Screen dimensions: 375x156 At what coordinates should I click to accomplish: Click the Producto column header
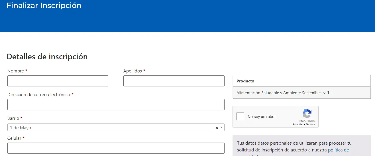(302, 81)
